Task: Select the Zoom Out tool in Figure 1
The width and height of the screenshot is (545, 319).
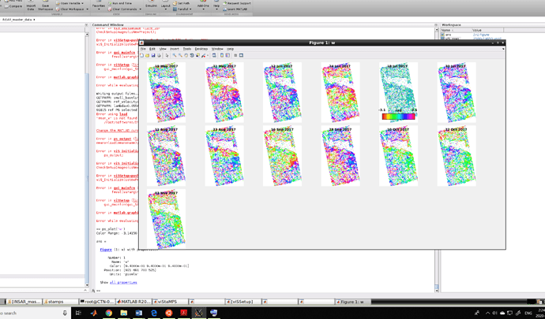Action: [x=180, y=55]
